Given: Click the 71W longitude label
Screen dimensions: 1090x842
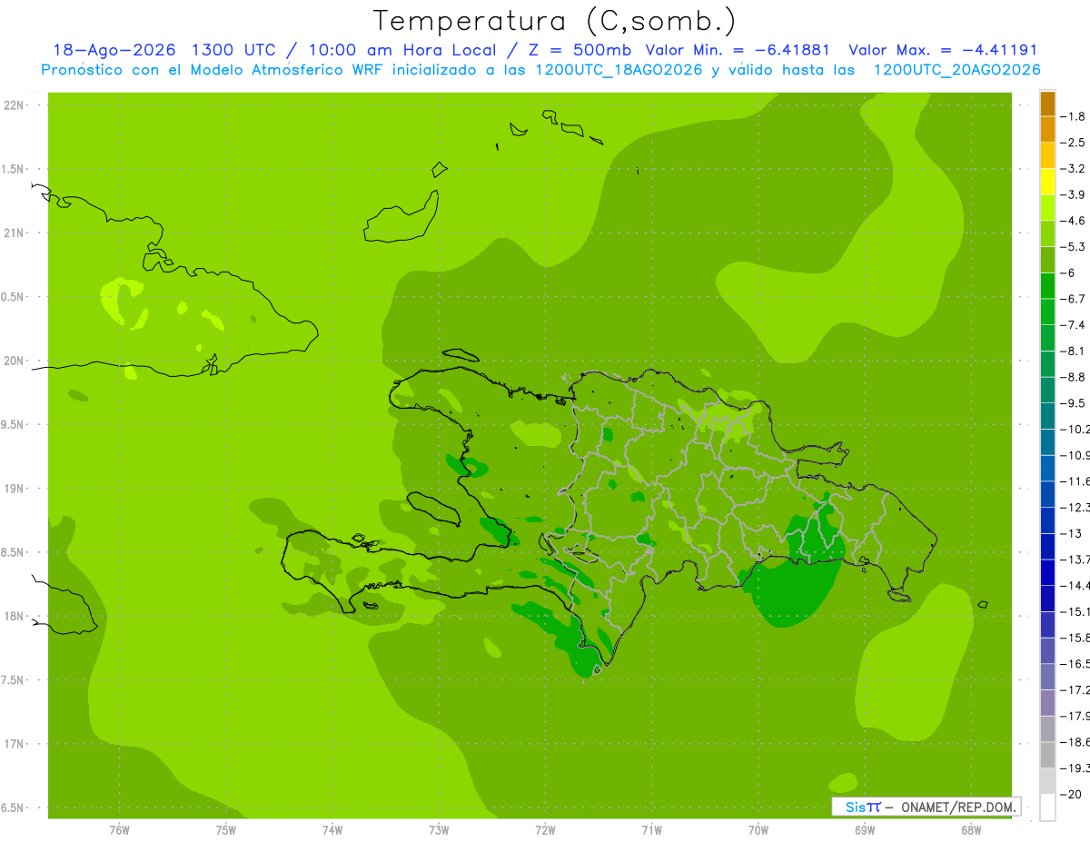Looking at the screenshot, I should pyautogui.click(x=651, y=830).
